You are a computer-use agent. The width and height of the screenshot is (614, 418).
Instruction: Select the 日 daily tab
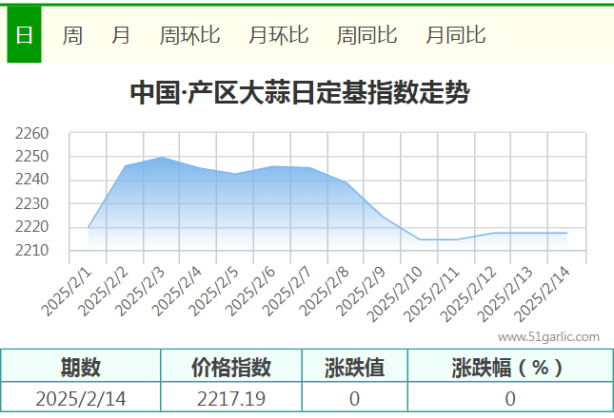(x=24, y=35)
